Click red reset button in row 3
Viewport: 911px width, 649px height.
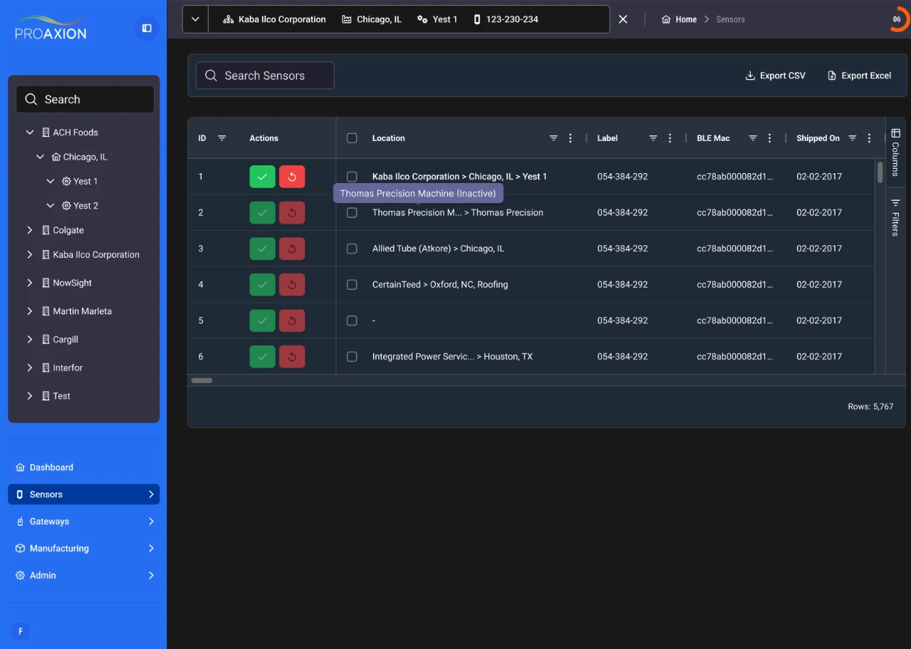click(x=292, y=249)
